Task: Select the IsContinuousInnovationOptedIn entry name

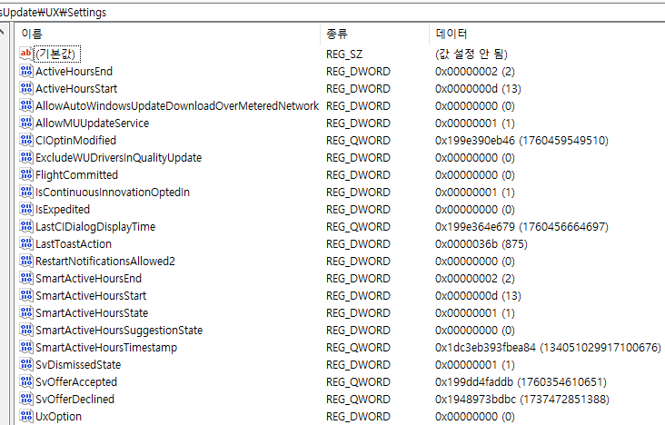Action: tap(113, 193)
